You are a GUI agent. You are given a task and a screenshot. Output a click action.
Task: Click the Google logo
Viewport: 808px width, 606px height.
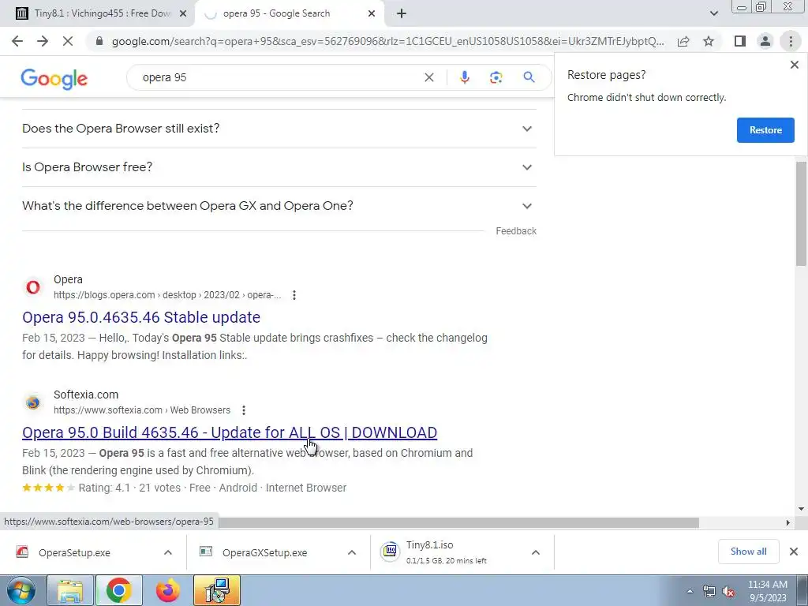54,78
